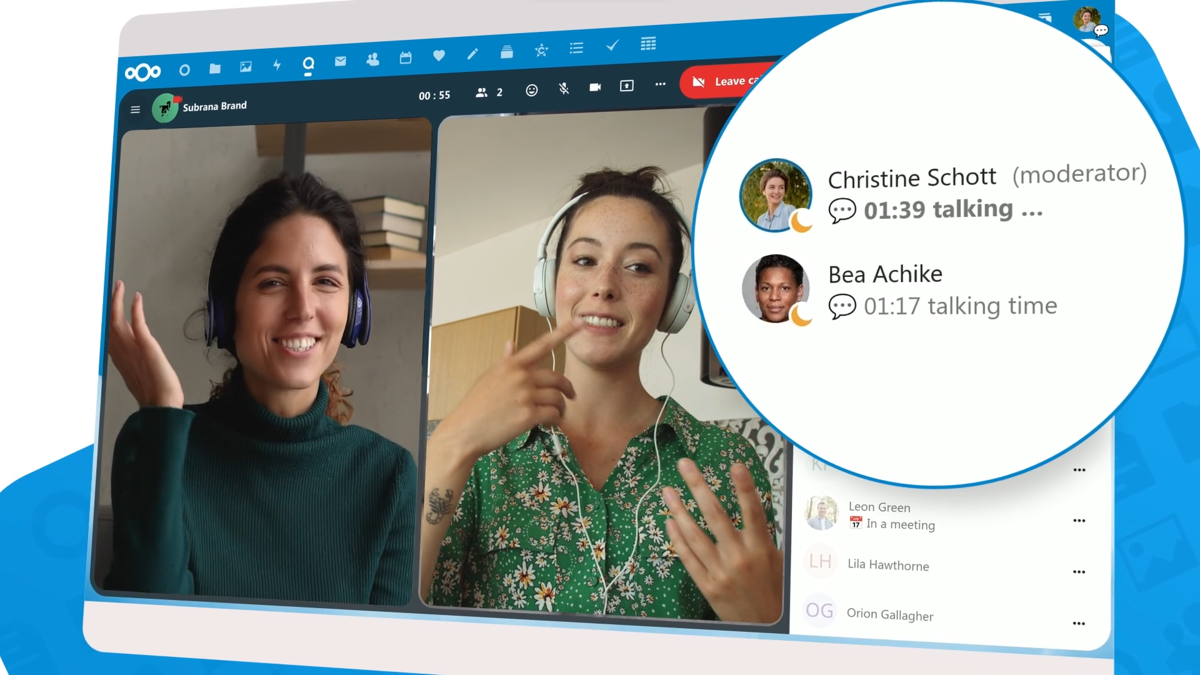Image resolution: width=1200 pixels, height=675 pixels.
Task: Send a reaction using the smiley icon
Action: point(533,90)
